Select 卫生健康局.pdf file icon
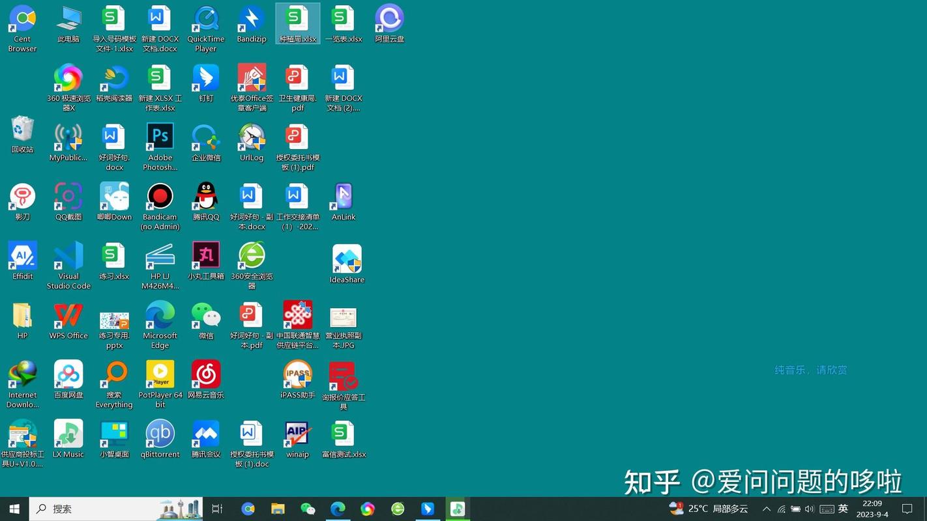927x521 pixels. click(x=298, y=78)
